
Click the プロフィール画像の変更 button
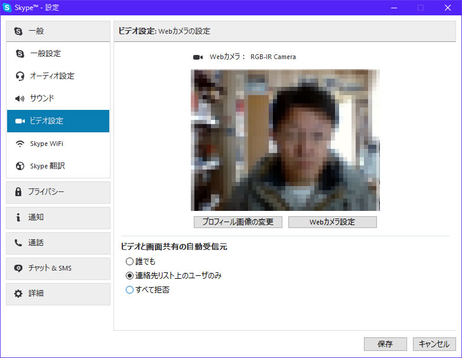point(238,222)
